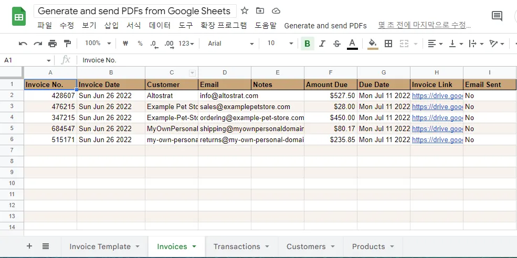
Task: Select the paint format roller
Action: 67,44
